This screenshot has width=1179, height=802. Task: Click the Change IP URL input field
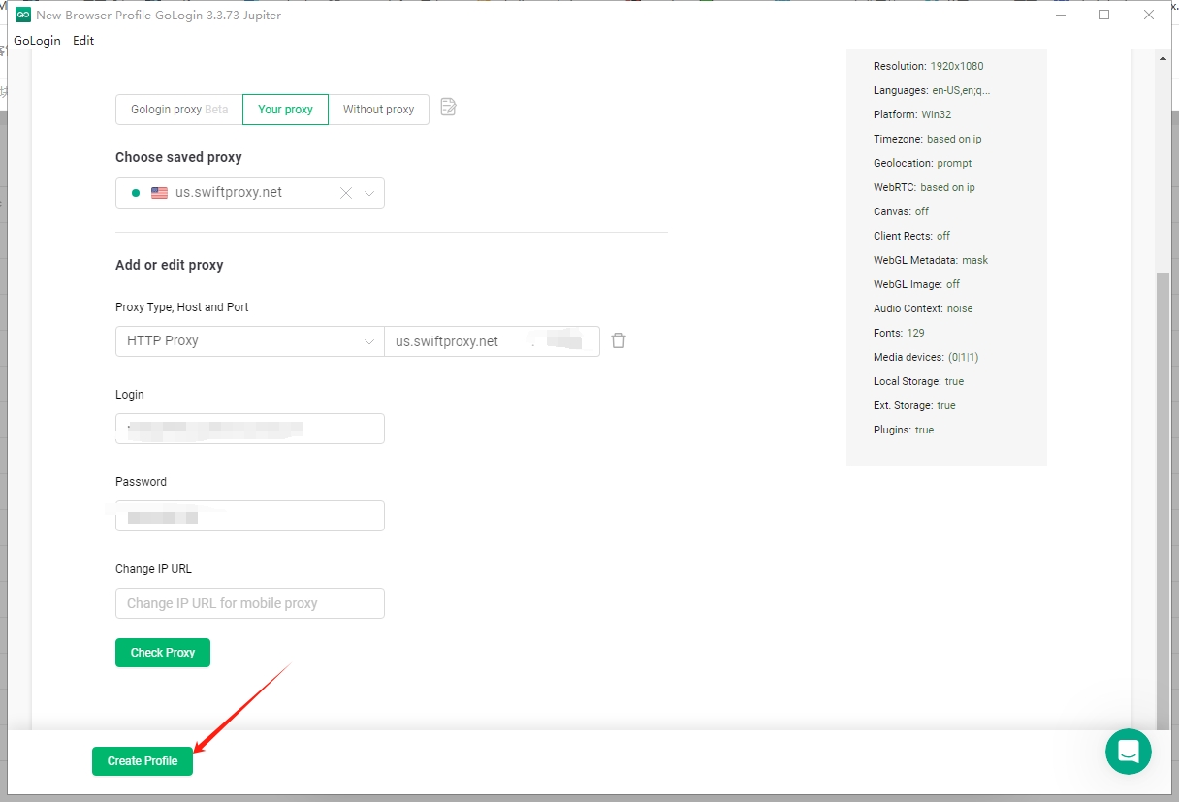point(249,603)
